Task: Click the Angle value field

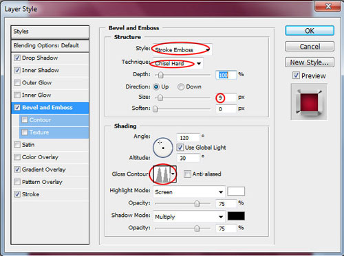Action: [188, 138]
